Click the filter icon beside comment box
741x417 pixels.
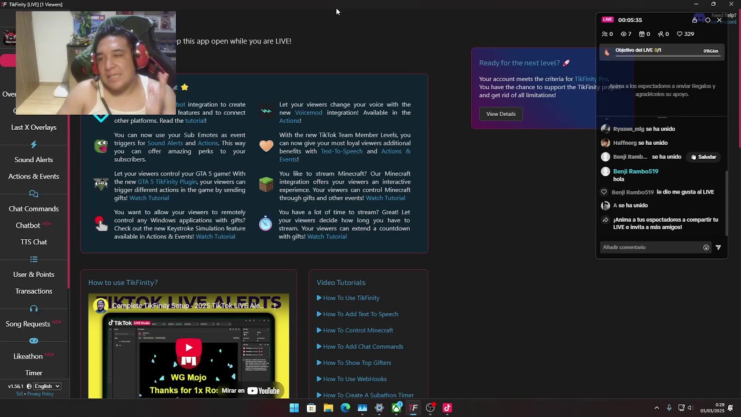[718, 247]
